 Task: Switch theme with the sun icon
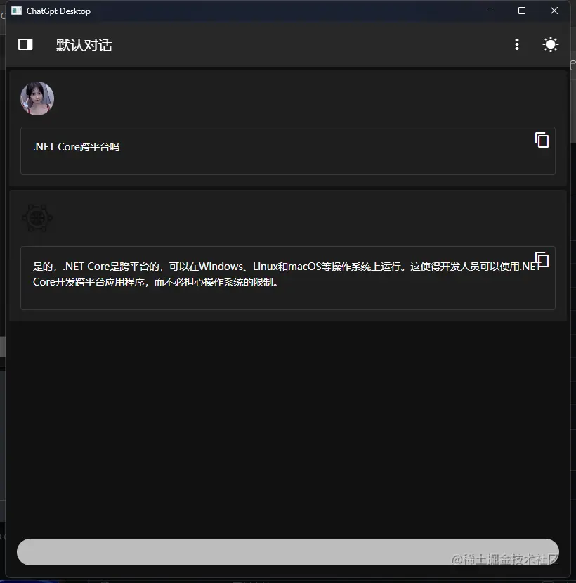point(551,44)
